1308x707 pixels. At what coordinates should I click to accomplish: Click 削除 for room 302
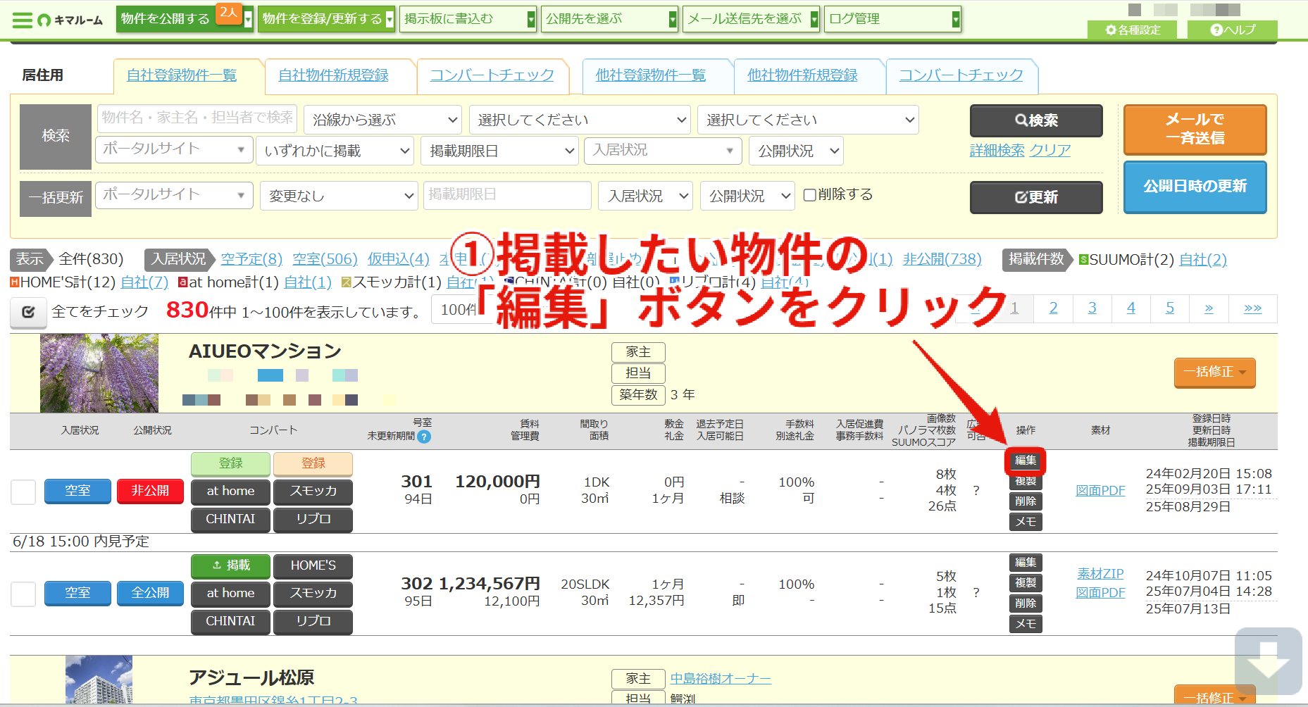click(1026, 603)
